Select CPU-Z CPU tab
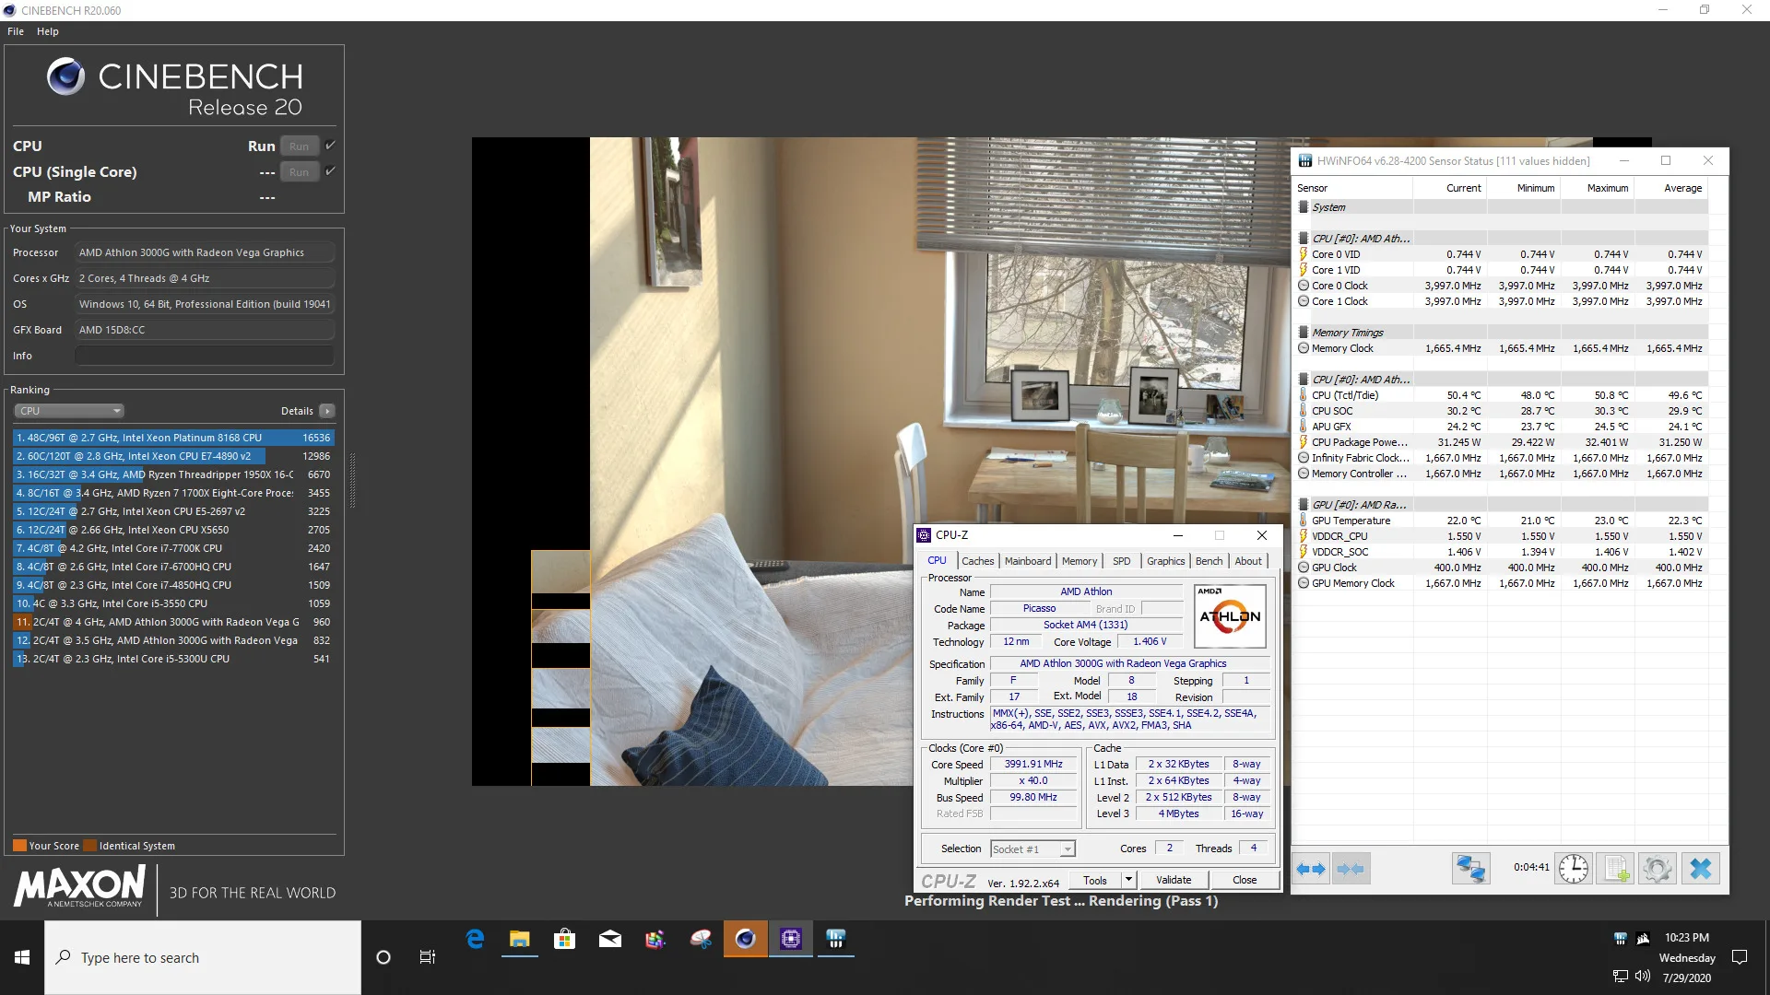 tap(937, 560)
